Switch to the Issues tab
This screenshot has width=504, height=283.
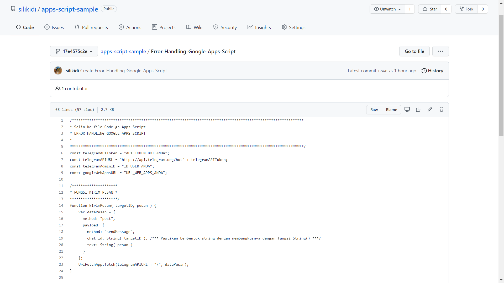(54, 28)
